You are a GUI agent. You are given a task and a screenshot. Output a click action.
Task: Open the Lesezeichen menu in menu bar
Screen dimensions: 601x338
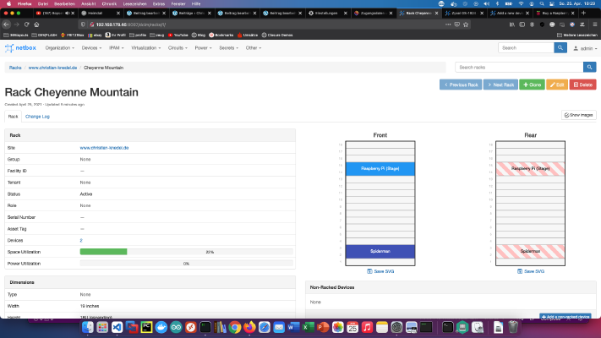pyautogui.click(x=134, y=4)
